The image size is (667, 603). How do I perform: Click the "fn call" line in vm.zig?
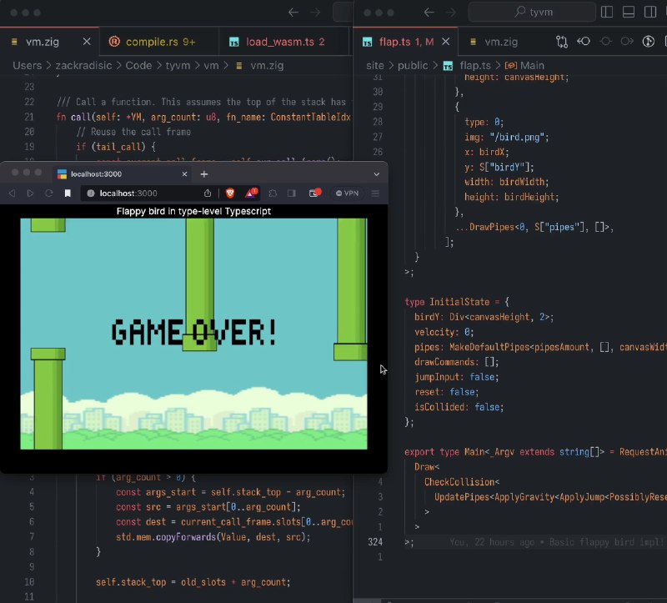203,117
